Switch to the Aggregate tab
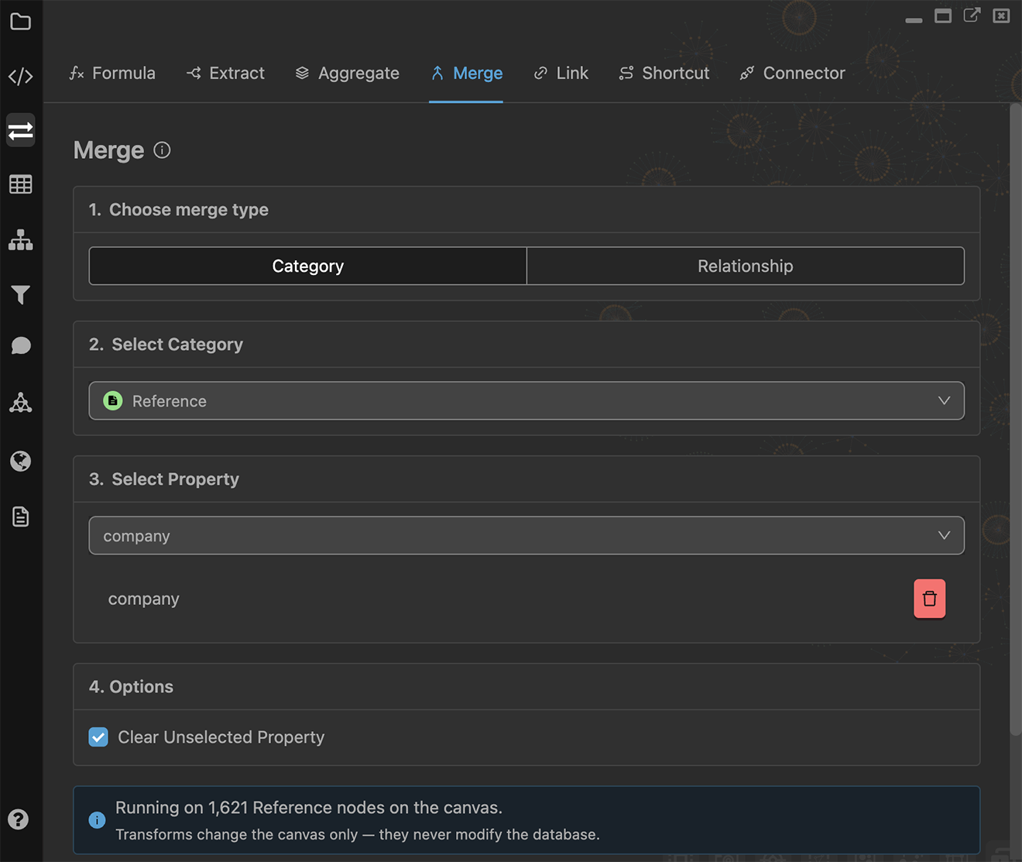This screenshot has width=1022, height=862. coord(347,73)
